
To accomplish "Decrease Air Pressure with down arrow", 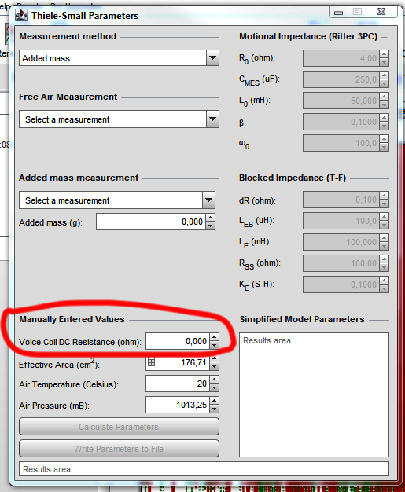I will click(x=214, y=409).
